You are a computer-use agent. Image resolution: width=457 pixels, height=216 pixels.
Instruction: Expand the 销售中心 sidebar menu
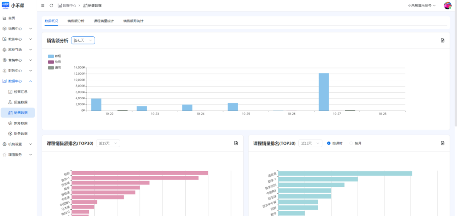point(17,29)
